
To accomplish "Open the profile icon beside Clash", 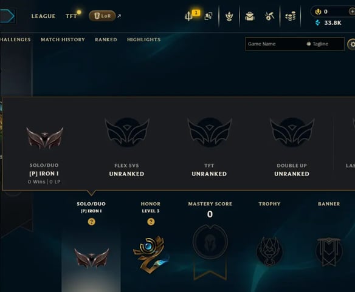I will pos(209,16).
